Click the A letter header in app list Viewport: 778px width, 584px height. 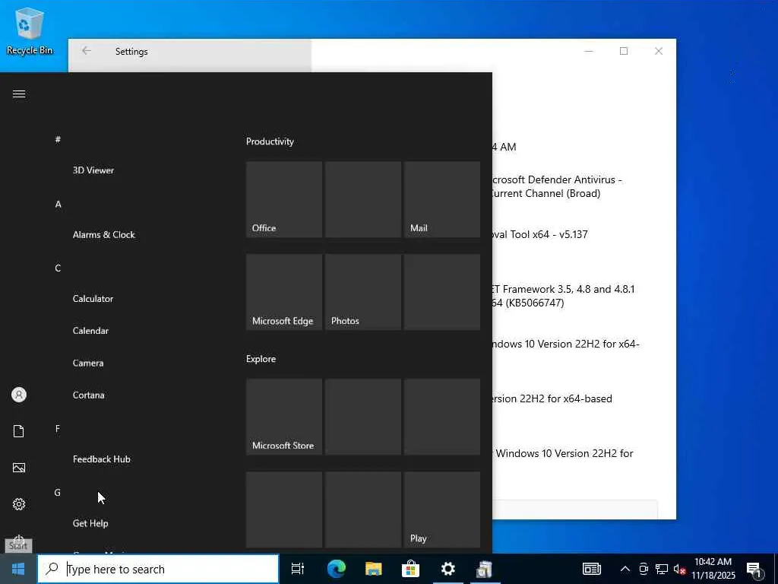pyautogui.click(x=58, y=204)
